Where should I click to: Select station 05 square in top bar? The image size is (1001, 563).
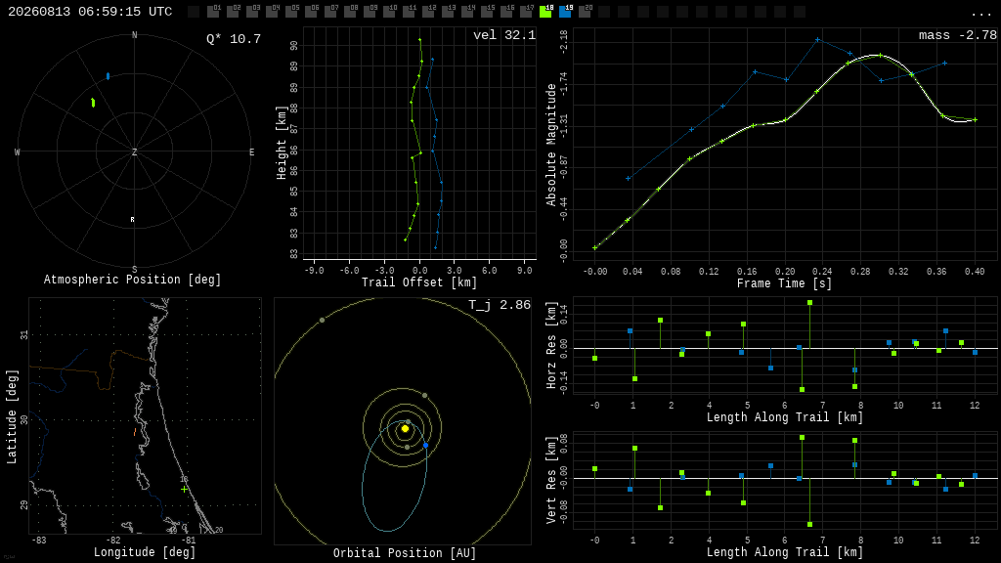pyautogui.click(x=291, y=12)
